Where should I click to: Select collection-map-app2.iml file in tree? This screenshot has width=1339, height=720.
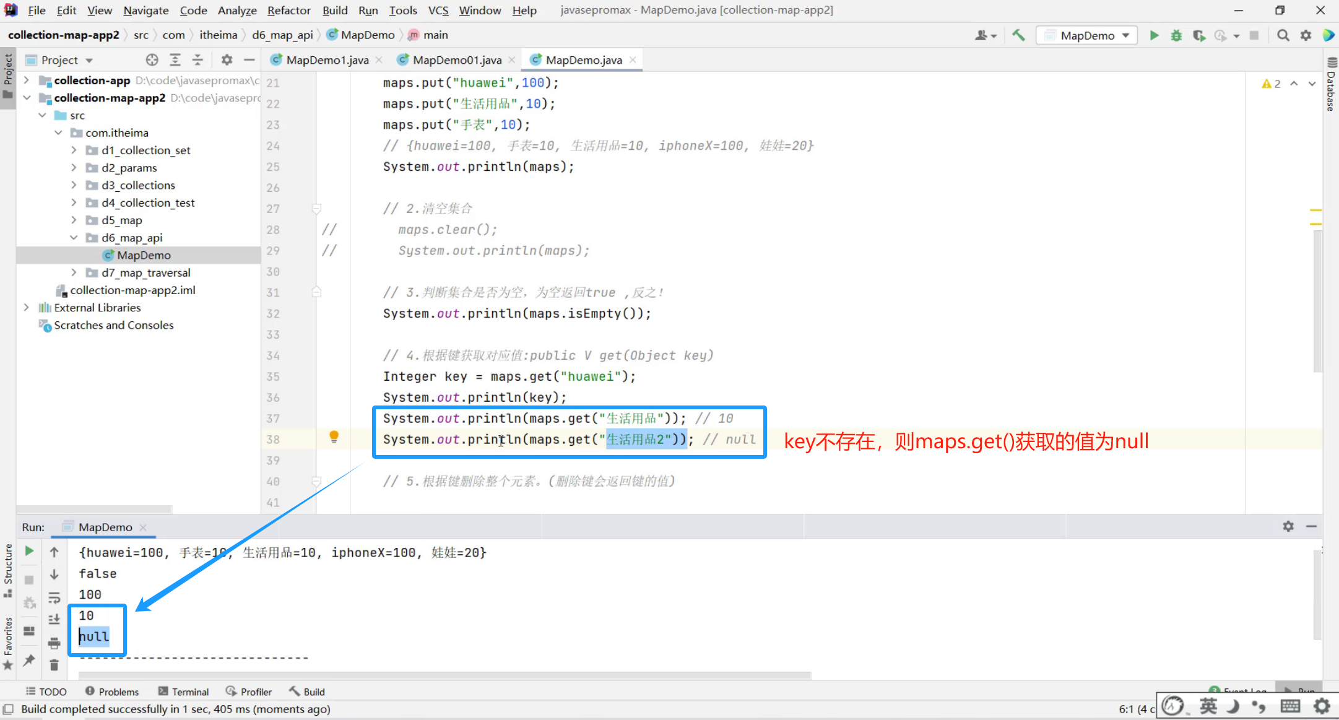tap(132, 290)
